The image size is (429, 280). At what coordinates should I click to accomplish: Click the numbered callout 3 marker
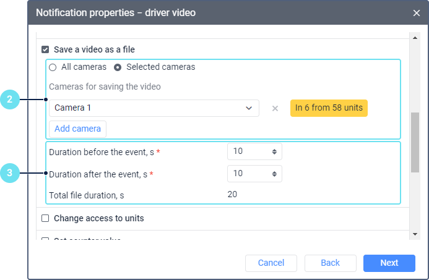click(11, 174)
